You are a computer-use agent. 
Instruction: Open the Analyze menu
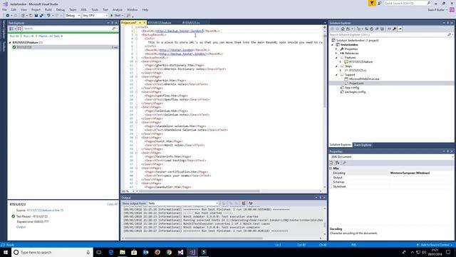click(x=118, y=9)
